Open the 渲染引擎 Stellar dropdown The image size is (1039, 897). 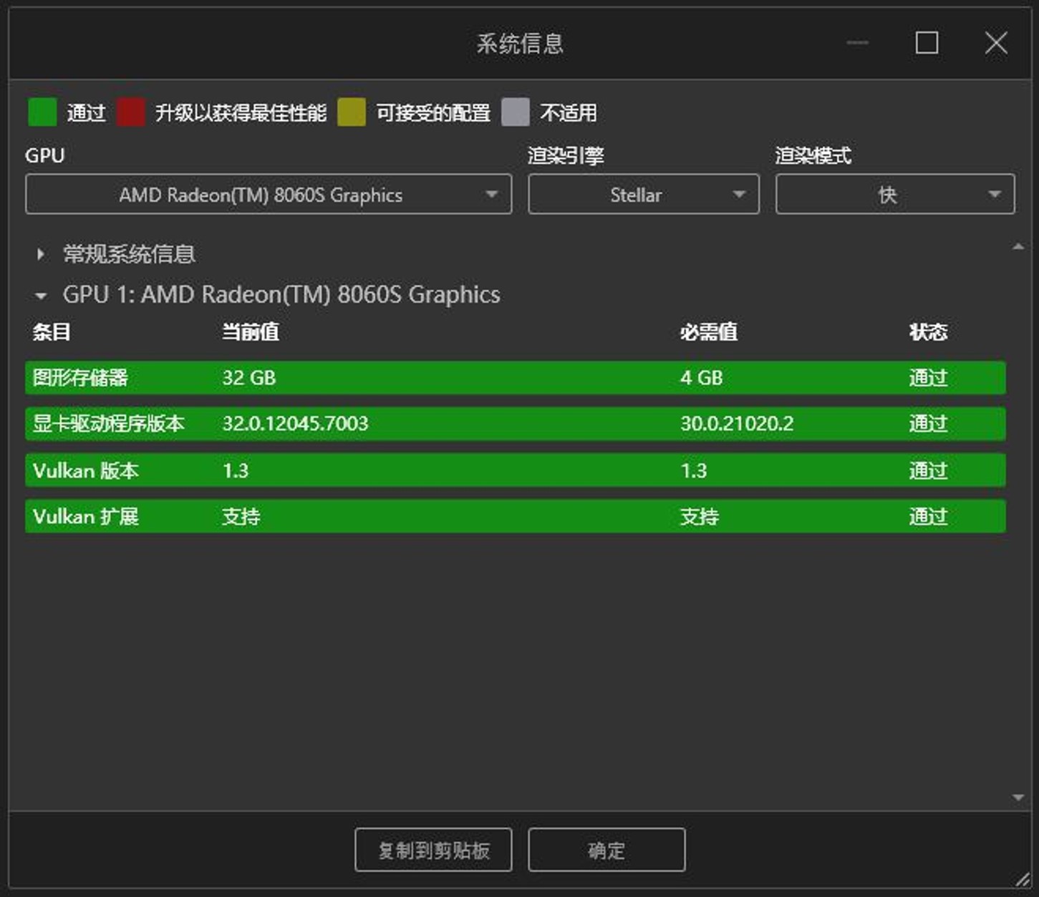[x=643, y=195]
